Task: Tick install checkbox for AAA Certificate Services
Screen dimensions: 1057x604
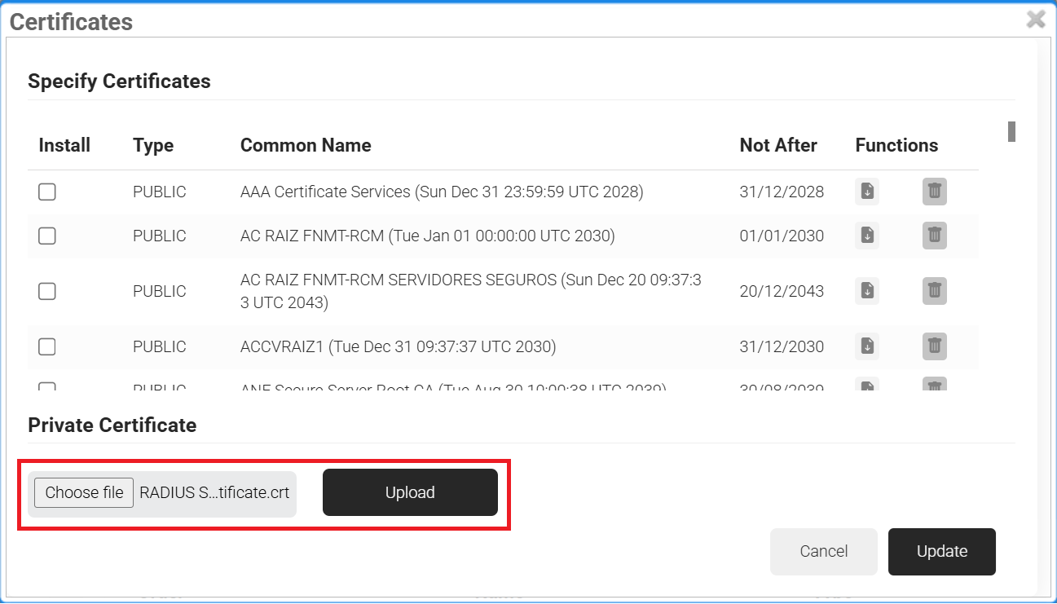Action: point(47,192)
